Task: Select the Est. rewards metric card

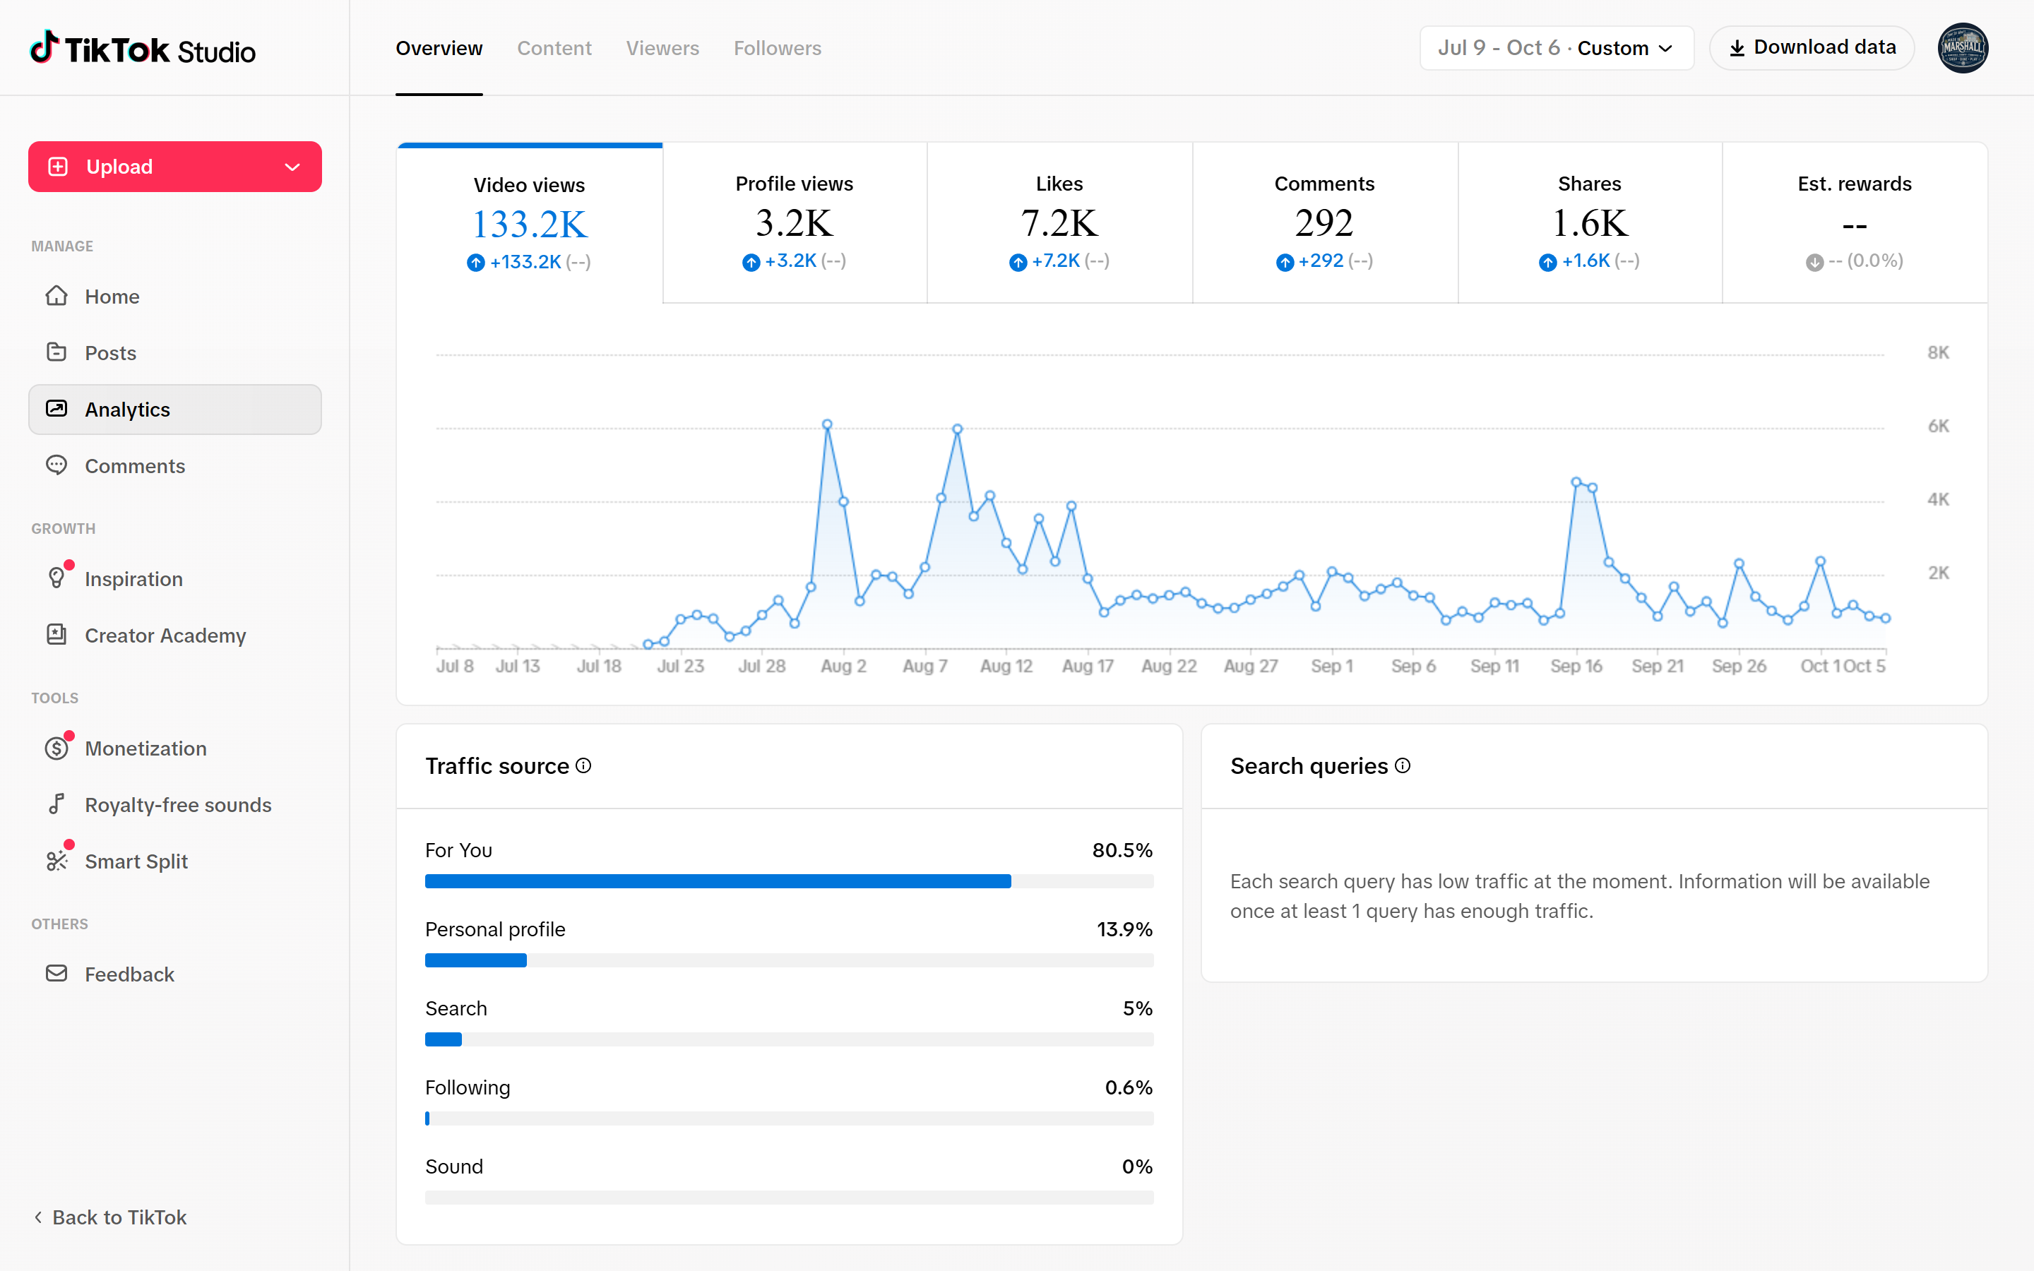Action: click(1855, 222)
